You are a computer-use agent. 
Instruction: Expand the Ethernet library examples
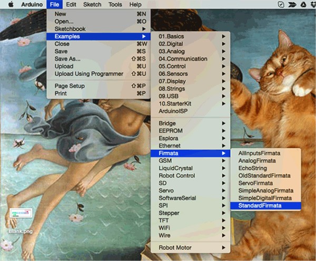click(191, 146)
